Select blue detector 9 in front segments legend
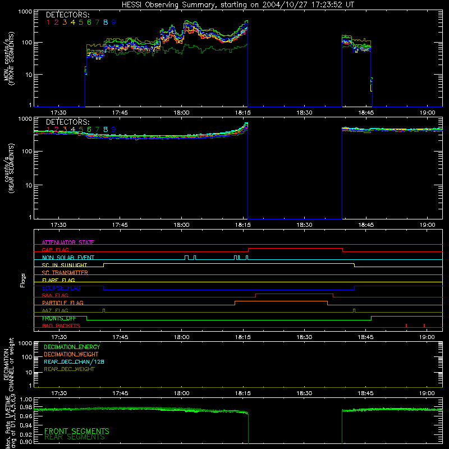449x449 pixels. [114, 22]
